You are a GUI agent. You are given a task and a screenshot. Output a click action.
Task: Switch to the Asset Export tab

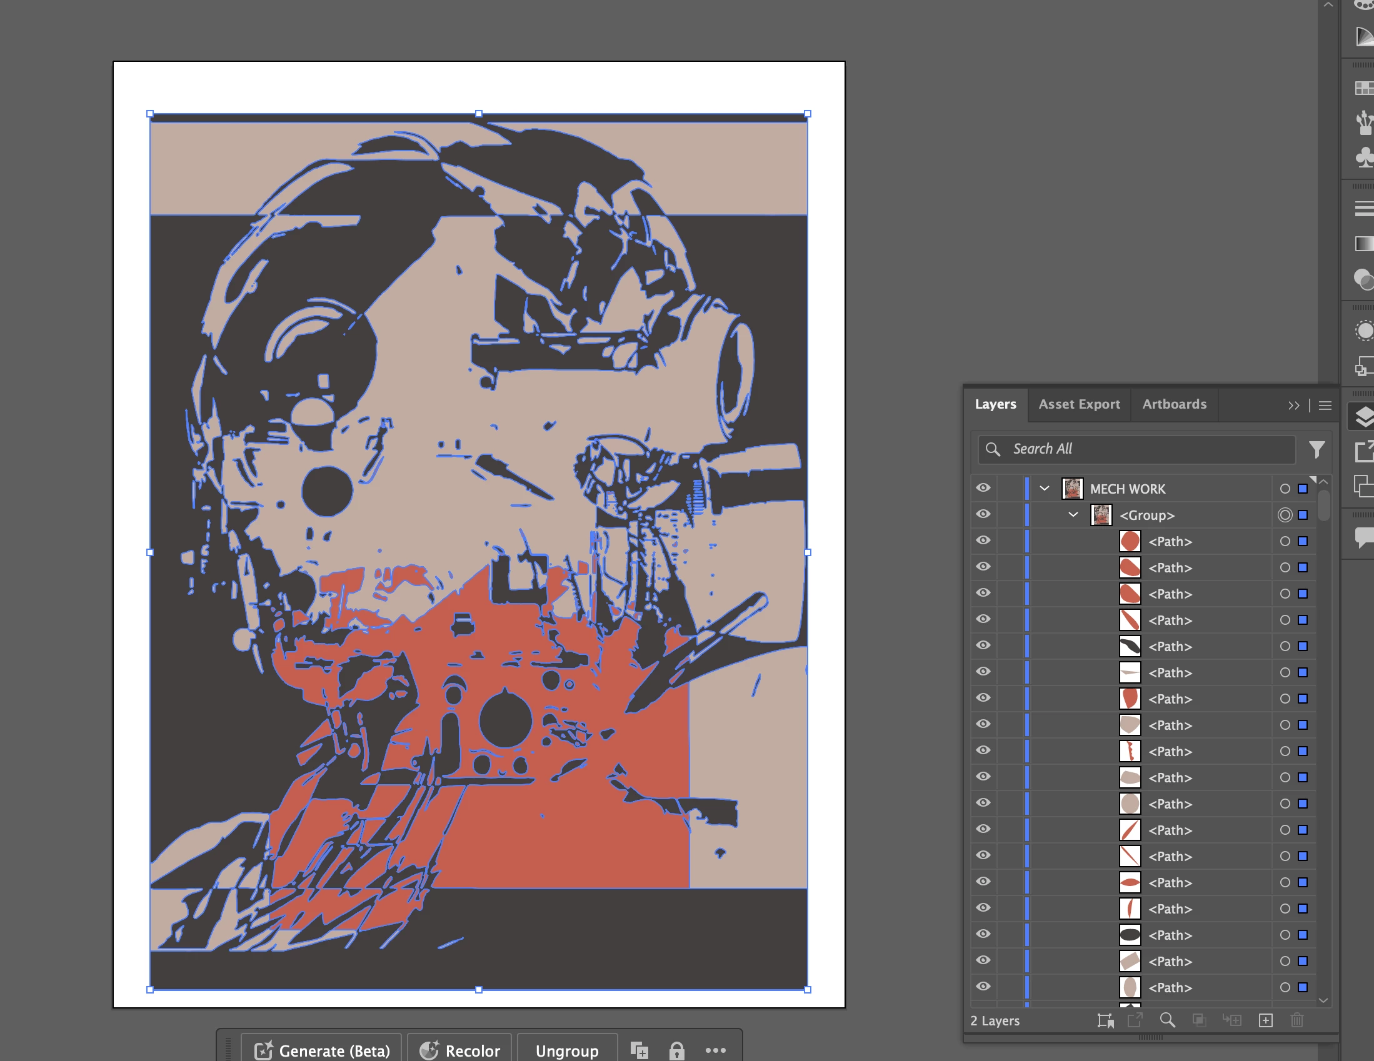(x=1079, y=404)
